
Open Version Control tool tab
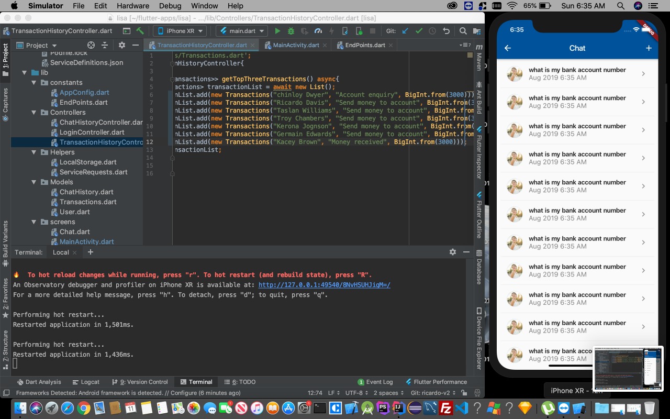(139, 382)
